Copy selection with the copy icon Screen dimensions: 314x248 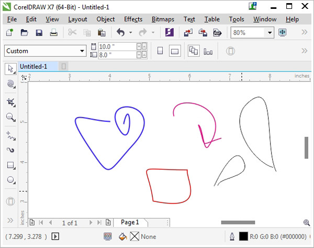click(x=87, y=32)
